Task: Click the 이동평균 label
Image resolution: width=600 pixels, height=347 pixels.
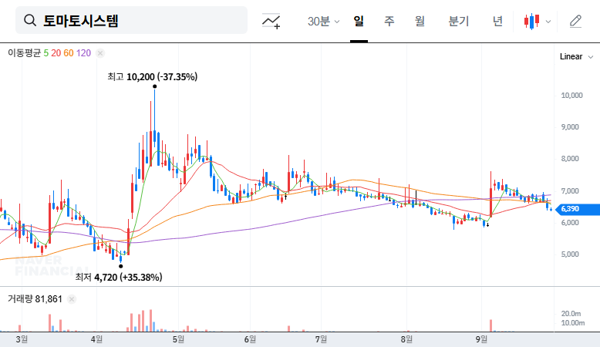Action: [24, 53]
